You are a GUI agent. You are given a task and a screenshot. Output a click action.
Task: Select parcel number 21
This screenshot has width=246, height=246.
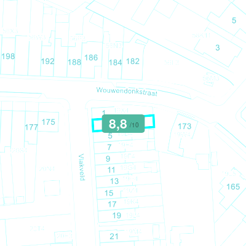coord(114,236)
